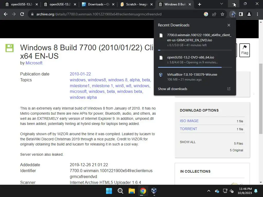Open the browser side panel
The width and height of the screenshot is (263, 197).
[x=241, y=14]
